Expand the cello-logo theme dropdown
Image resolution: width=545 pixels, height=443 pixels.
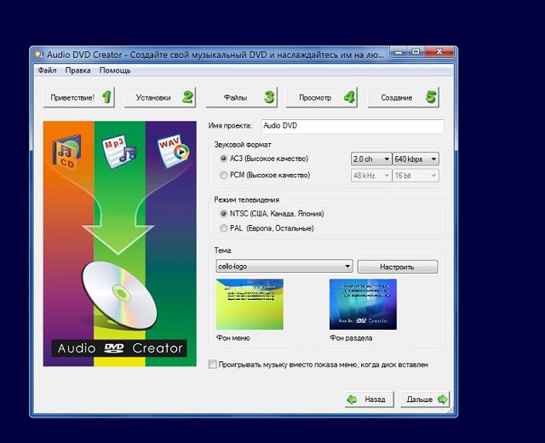284,267
